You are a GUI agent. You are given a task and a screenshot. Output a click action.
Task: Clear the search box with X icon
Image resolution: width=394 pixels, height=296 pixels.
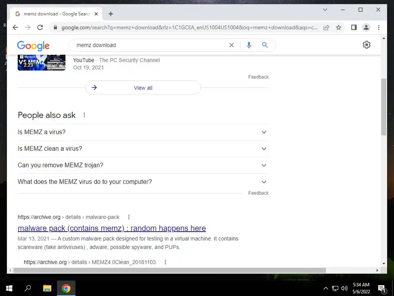coord(231,45)
